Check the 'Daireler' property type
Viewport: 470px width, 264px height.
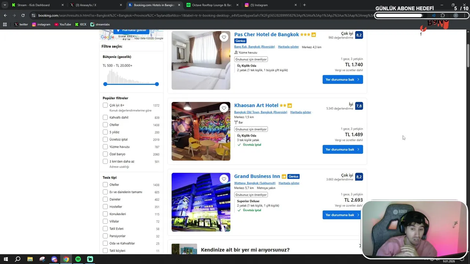click(105, 199)
